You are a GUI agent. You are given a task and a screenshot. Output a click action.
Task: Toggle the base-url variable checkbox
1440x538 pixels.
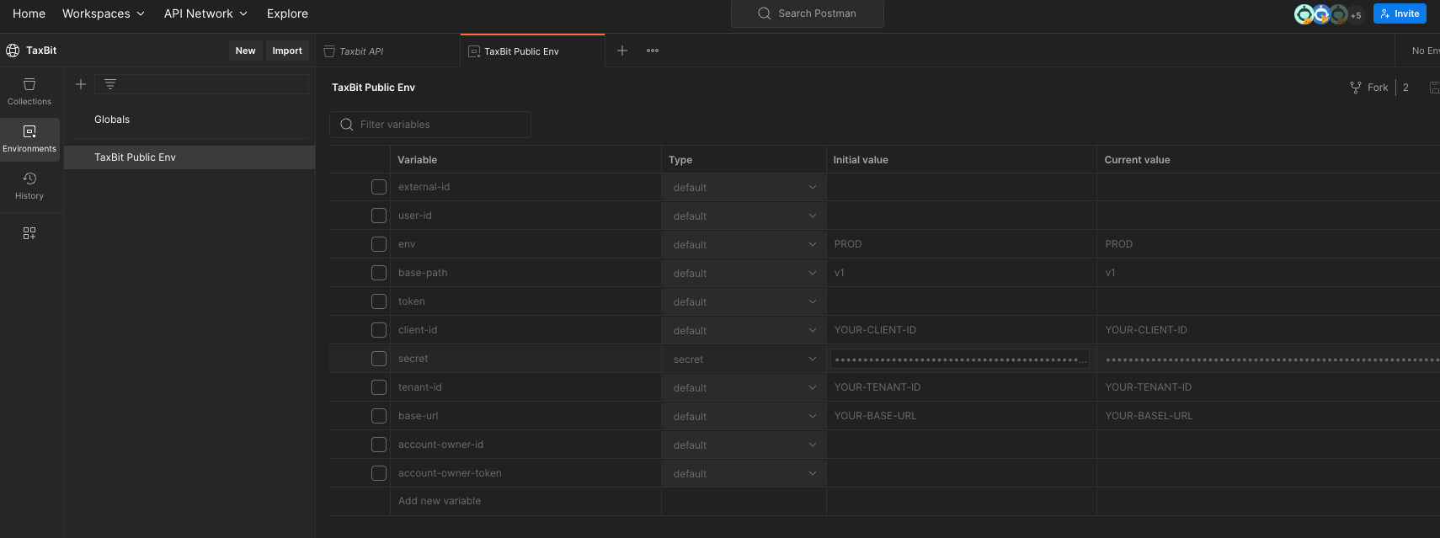click(x=379, y=416)
